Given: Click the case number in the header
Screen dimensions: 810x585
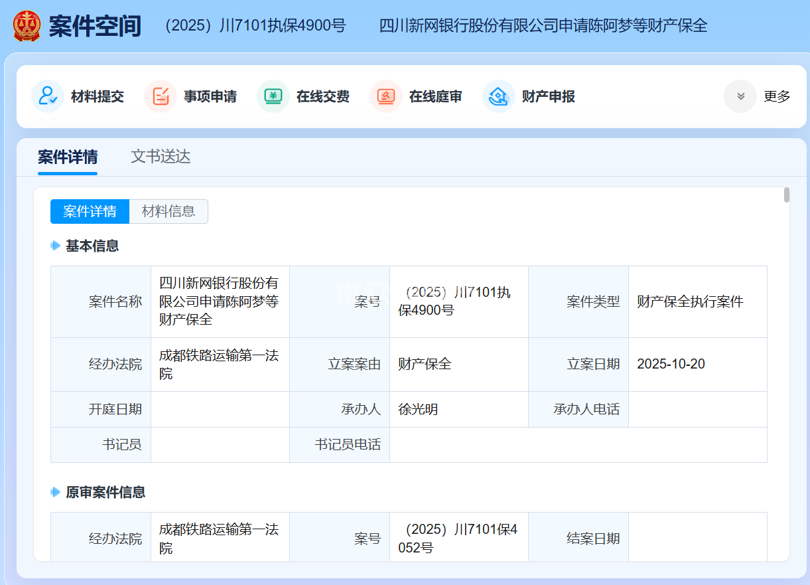Looking at the screenshot, I should tap(255, 26).
